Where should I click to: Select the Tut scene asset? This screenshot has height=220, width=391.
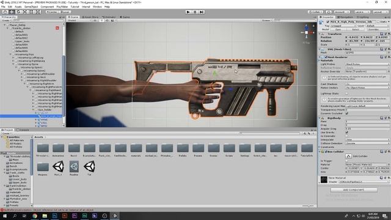89,167
